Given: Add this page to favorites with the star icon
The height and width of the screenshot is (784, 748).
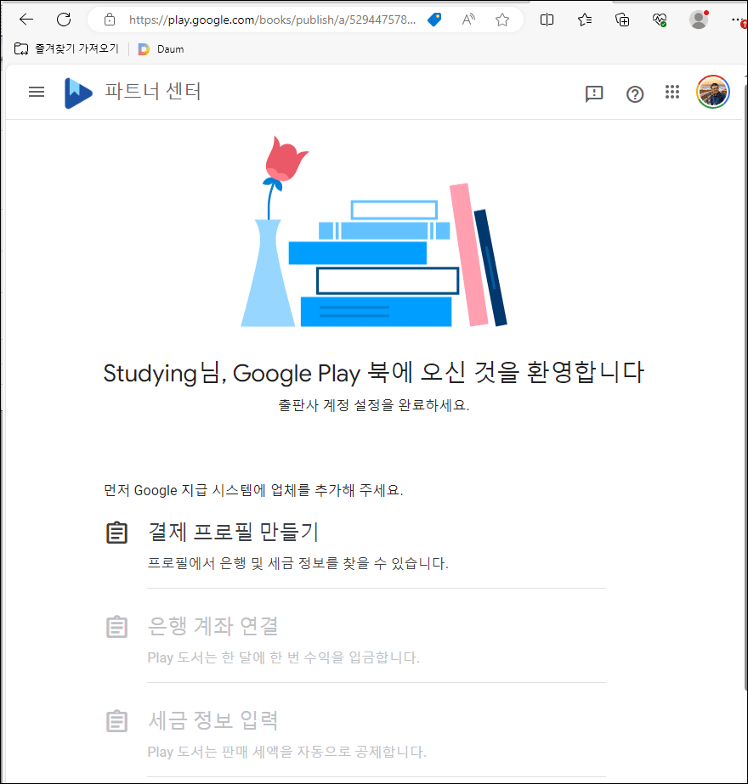Looking at the screenshot, I should coord(501,20).
